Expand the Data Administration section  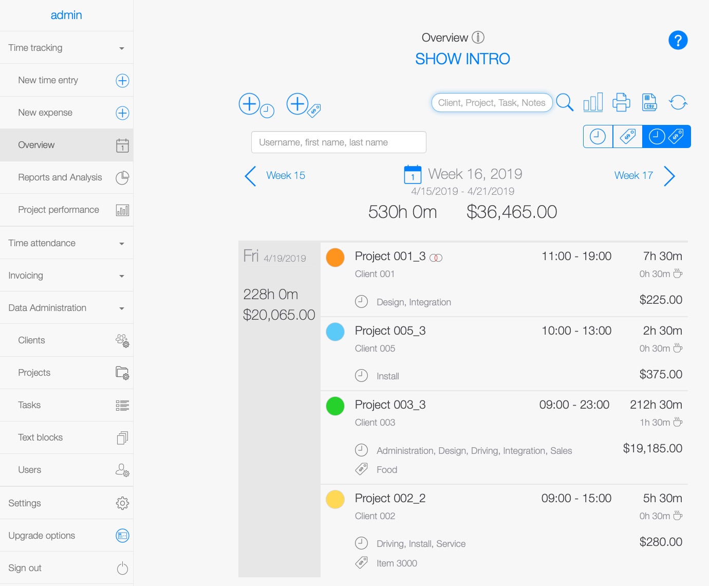66,307
